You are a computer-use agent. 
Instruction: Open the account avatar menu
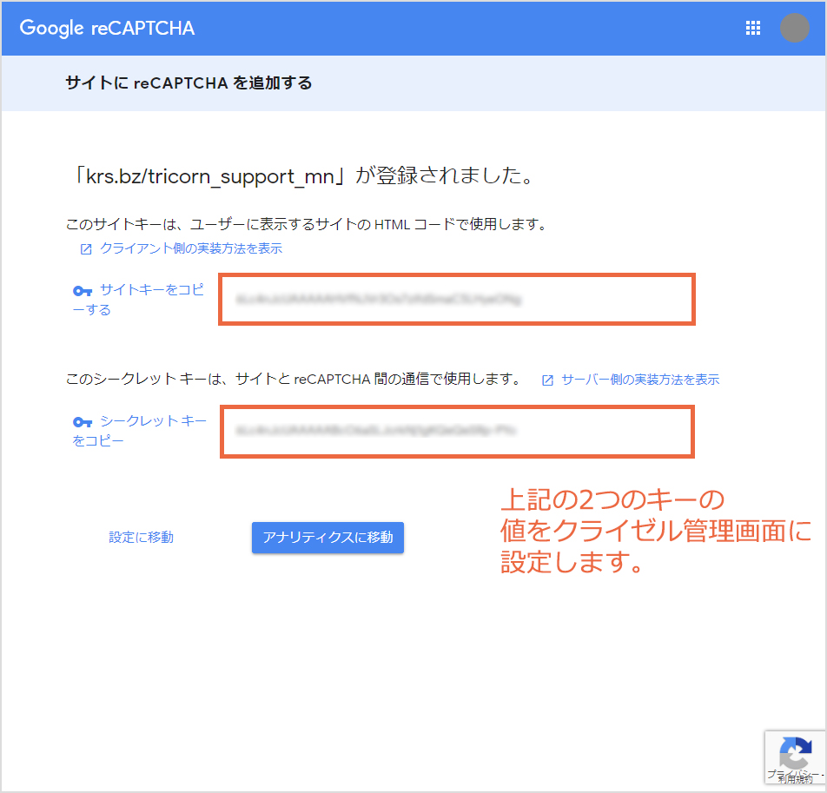click(794, 28)
